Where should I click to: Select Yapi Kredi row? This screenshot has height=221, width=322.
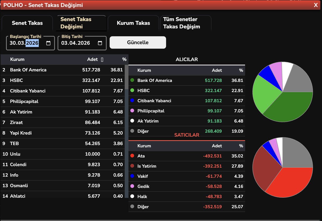[63, 133]
